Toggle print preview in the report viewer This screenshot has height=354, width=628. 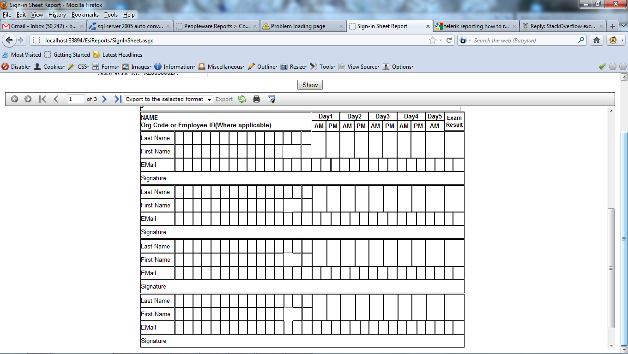pyautogui.click(x=272, y=99)
